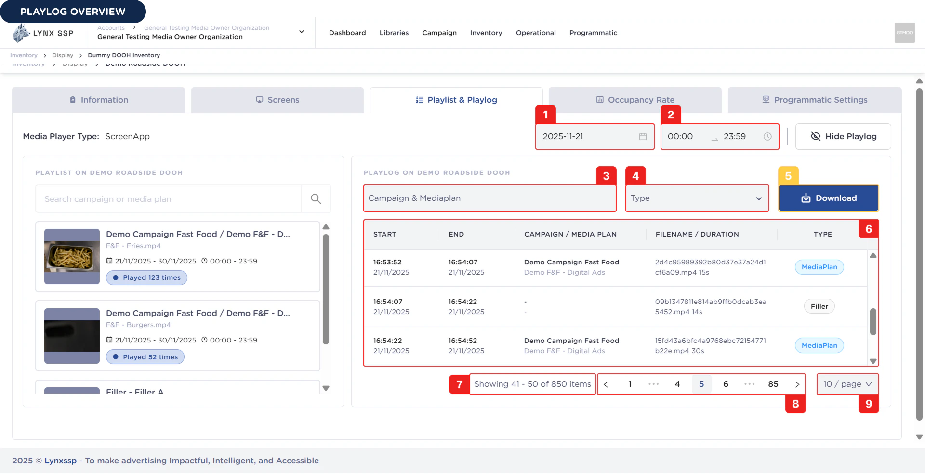Open the Campaign menu
Viewport: 925px width, 474px height.
pyautogui.click(x=439, y=33)
